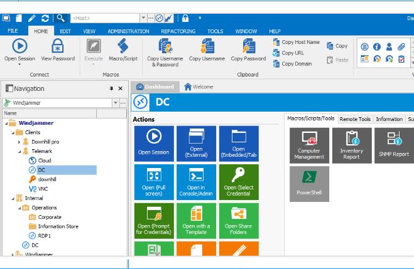Image resolution: width=414 pixels, height=269 pixels.
Task: Pin the Navigation panel with pushpin icon
Action: point(111,88)
